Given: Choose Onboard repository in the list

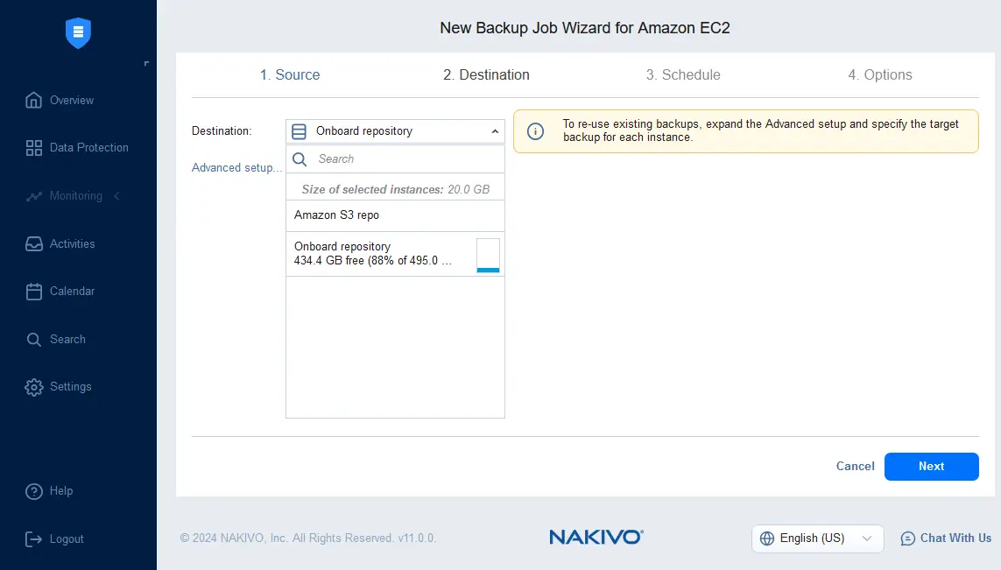Looking at the screenshot, I should click(395, 254).
